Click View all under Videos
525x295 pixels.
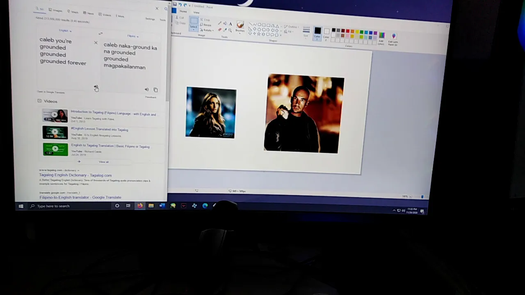pyautogui.click(x=104, y=162)
